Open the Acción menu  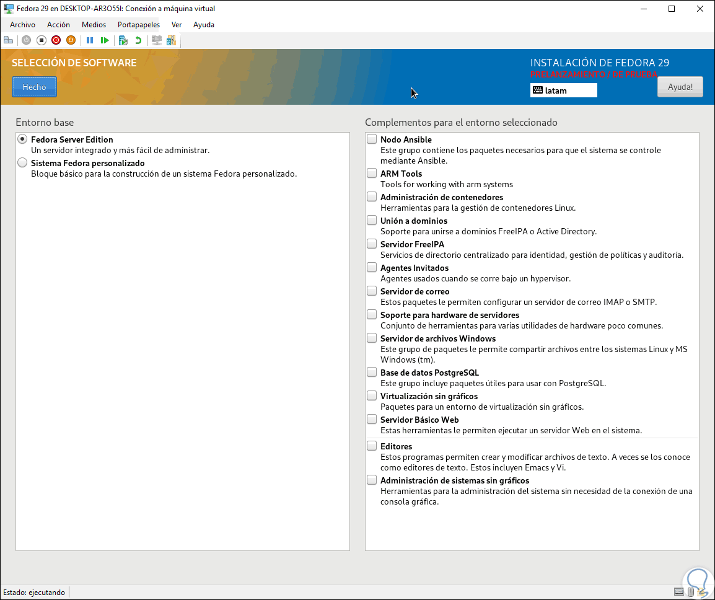tap(58, 25)
